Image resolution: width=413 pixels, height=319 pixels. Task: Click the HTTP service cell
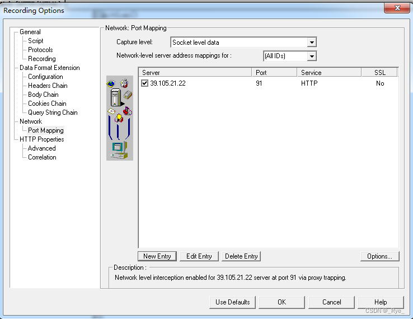point(309,83)
